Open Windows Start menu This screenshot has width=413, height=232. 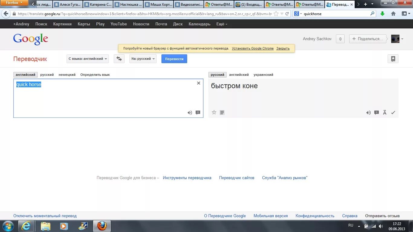click(x=8, y=226)
